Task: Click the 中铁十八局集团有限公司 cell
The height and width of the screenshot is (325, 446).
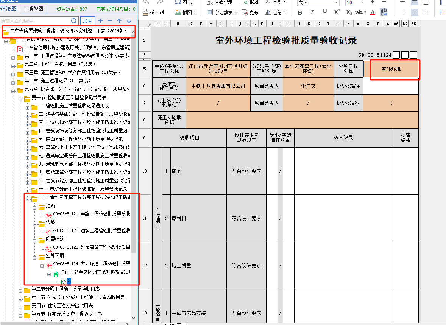Action: tap(218, 86)
